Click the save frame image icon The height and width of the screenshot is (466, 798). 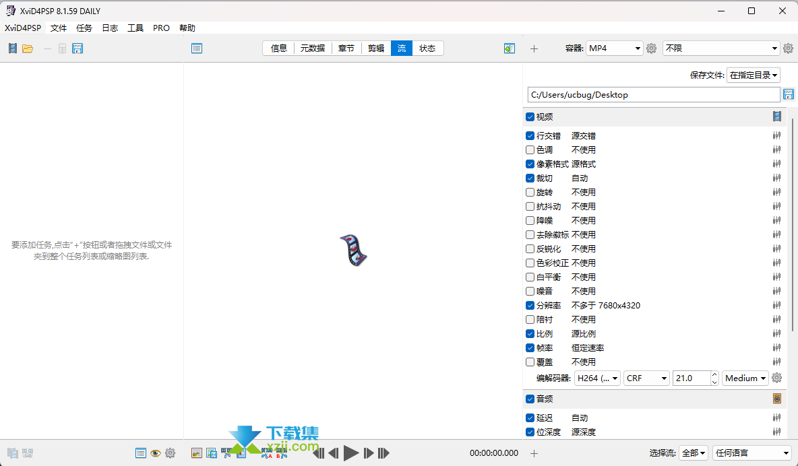[212, 453]
